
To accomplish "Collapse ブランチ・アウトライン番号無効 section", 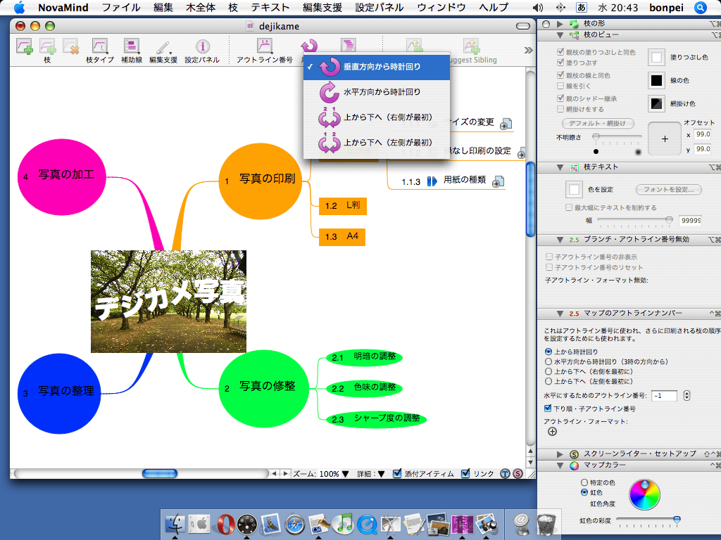I will coord(560,240).
